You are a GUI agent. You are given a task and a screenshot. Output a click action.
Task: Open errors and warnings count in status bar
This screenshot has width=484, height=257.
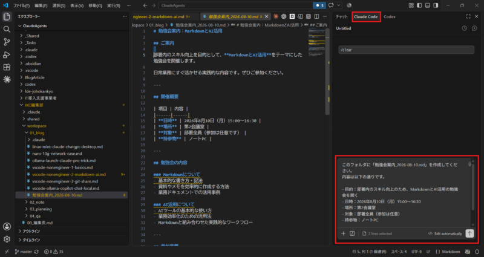point(54,252)
